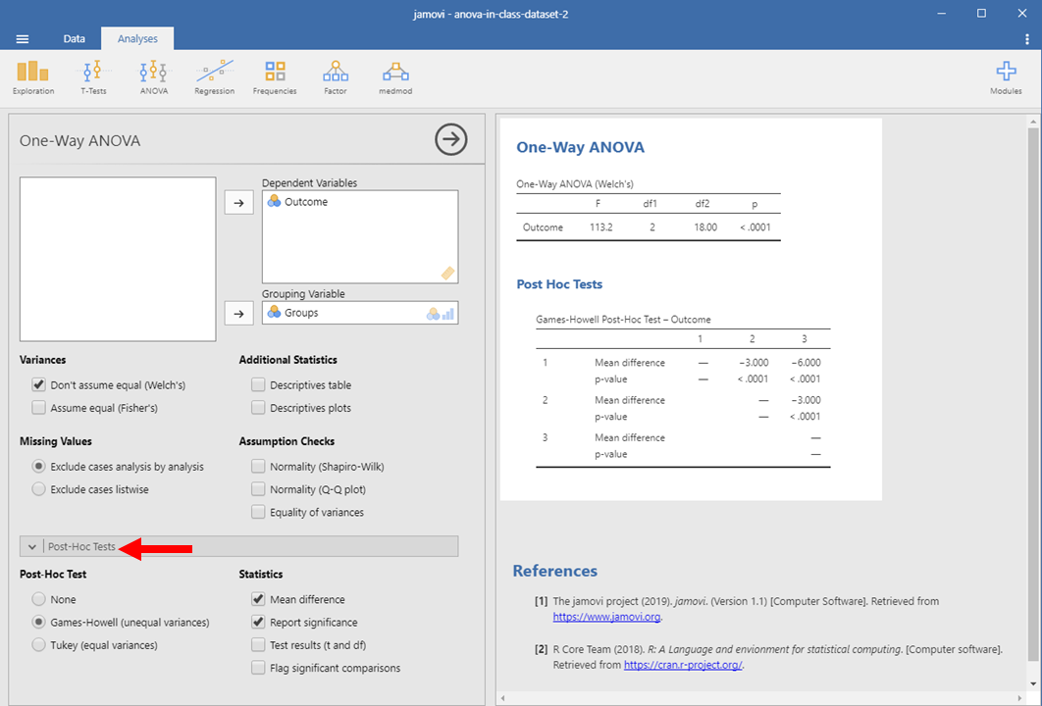Enable Flag significant comparisons checkbox
The height and width of the screenshot is (706, 1042).
258,668
